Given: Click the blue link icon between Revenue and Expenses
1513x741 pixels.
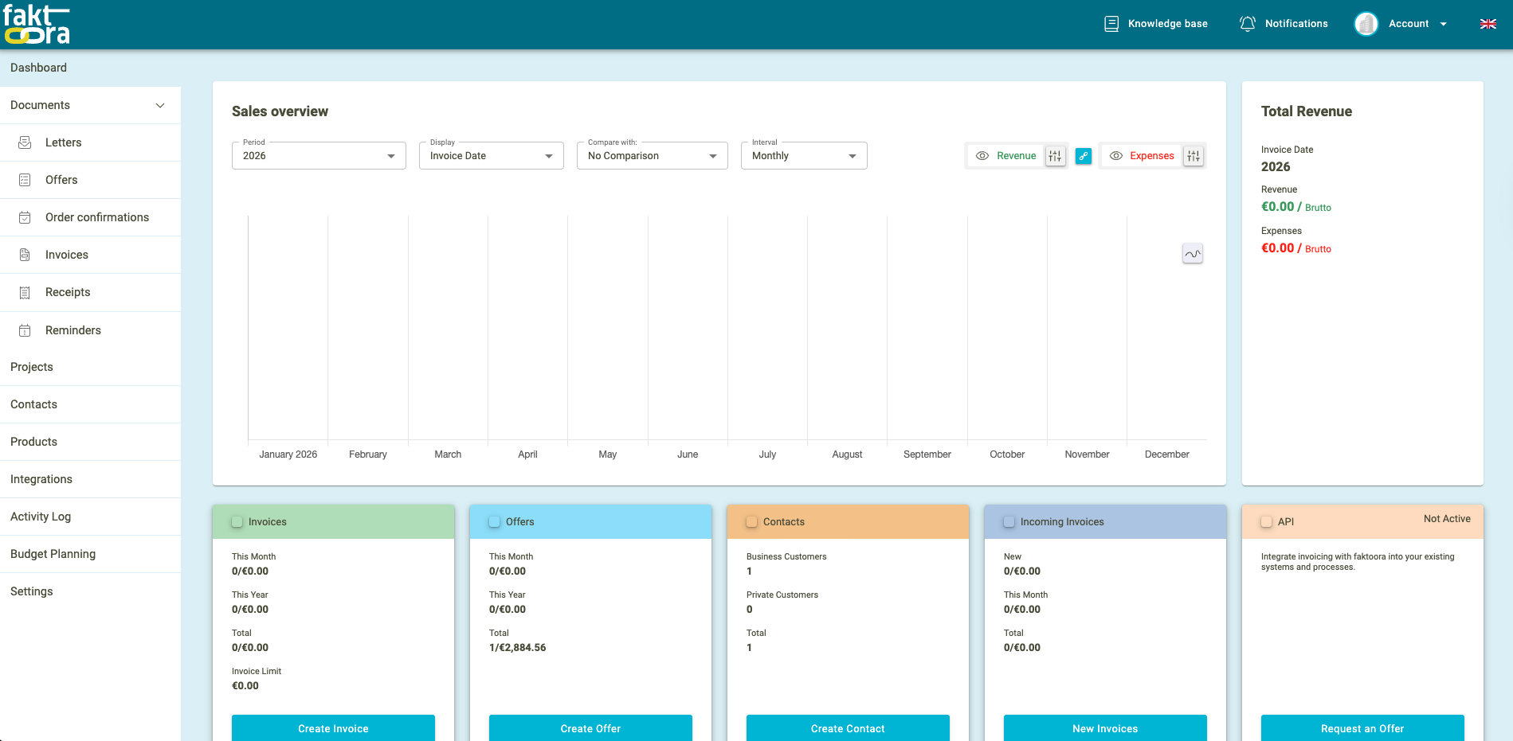Looking at the screenshot, I should [x=1083, y=155].
